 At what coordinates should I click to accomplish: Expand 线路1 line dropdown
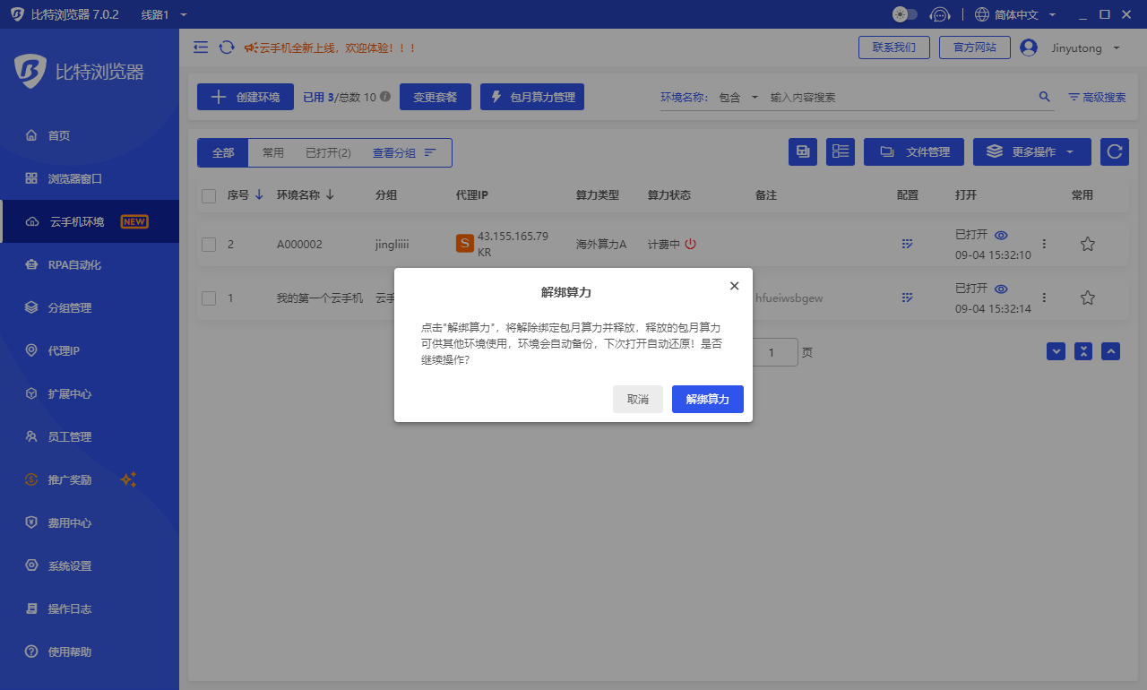(x=165, y=14)
